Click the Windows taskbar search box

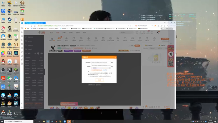19,122
